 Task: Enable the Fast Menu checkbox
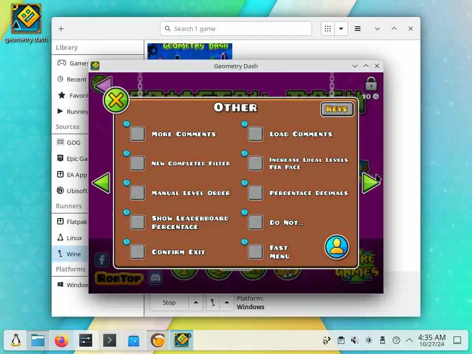[x=255, y=252]
